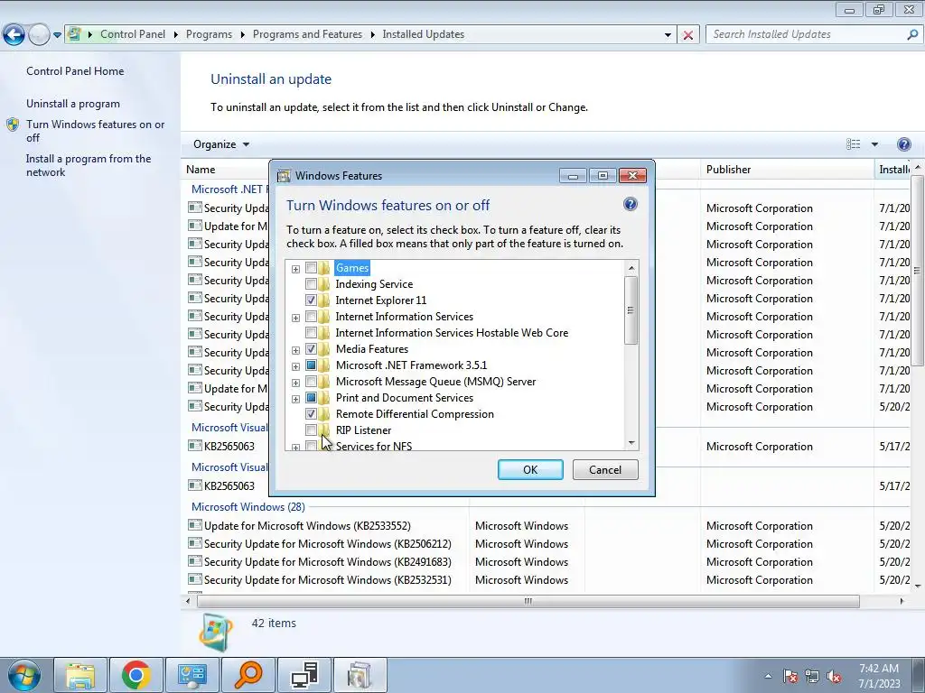The width and height of the screenshot is (925, 693).
Task: Check Internet Information Services Hostable Web Core
Action: tap(311, 333)
